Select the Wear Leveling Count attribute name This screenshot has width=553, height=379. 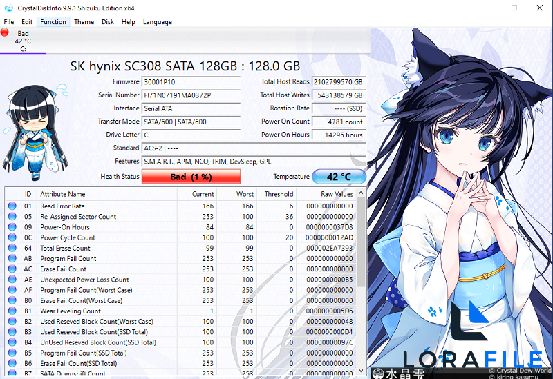pos(71,311)
